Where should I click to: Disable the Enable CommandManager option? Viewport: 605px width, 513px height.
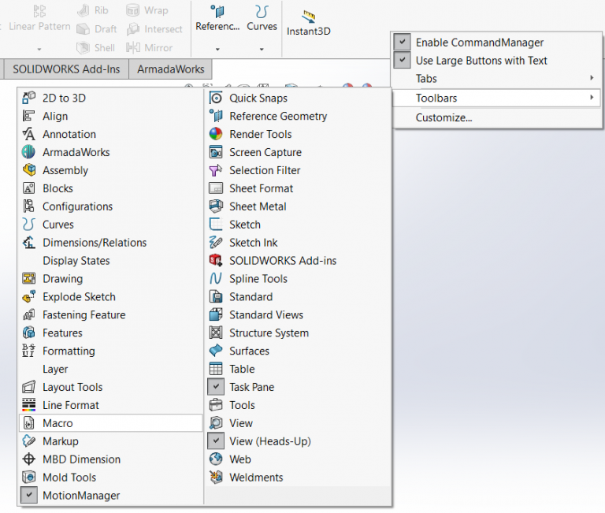403,43
